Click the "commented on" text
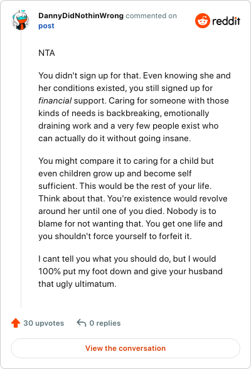The image size is (251, 369). point(151,16)
